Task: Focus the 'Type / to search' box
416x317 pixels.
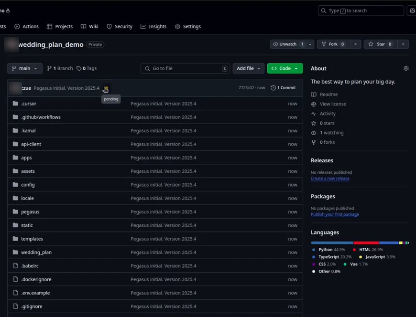Action: [361, 11]
